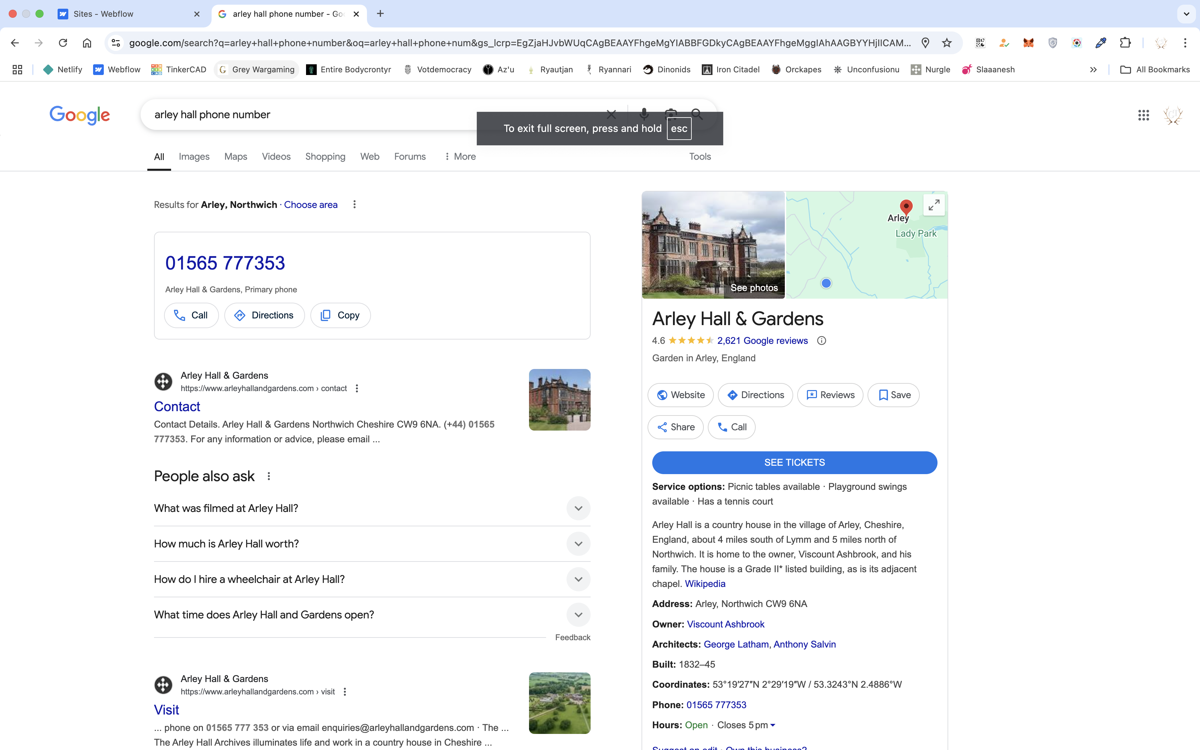Click the Arley Hall See photos thumbnail
The image size is (1200, 750).
tap(713, 245)
